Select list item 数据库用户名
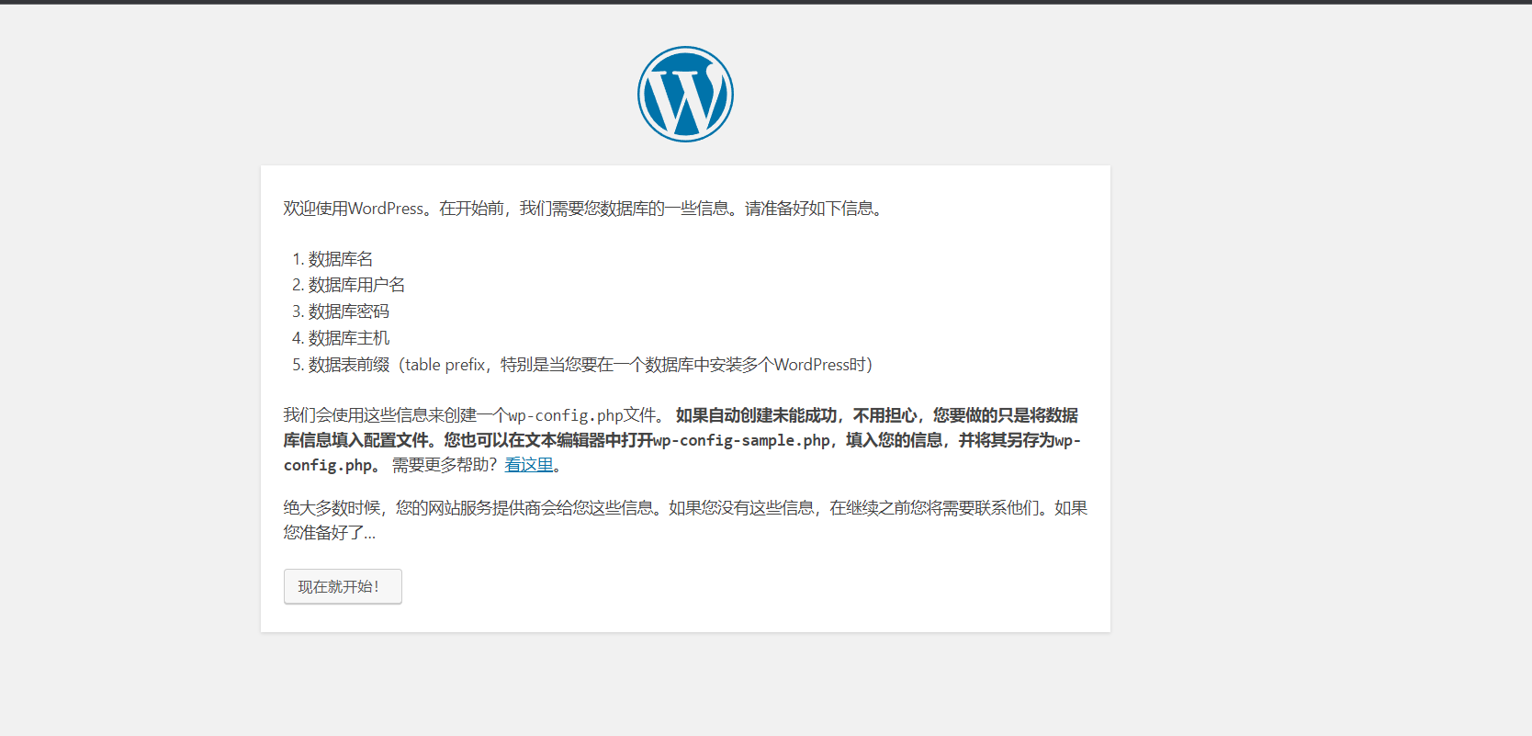1532x736 pixels. point(356,285)
